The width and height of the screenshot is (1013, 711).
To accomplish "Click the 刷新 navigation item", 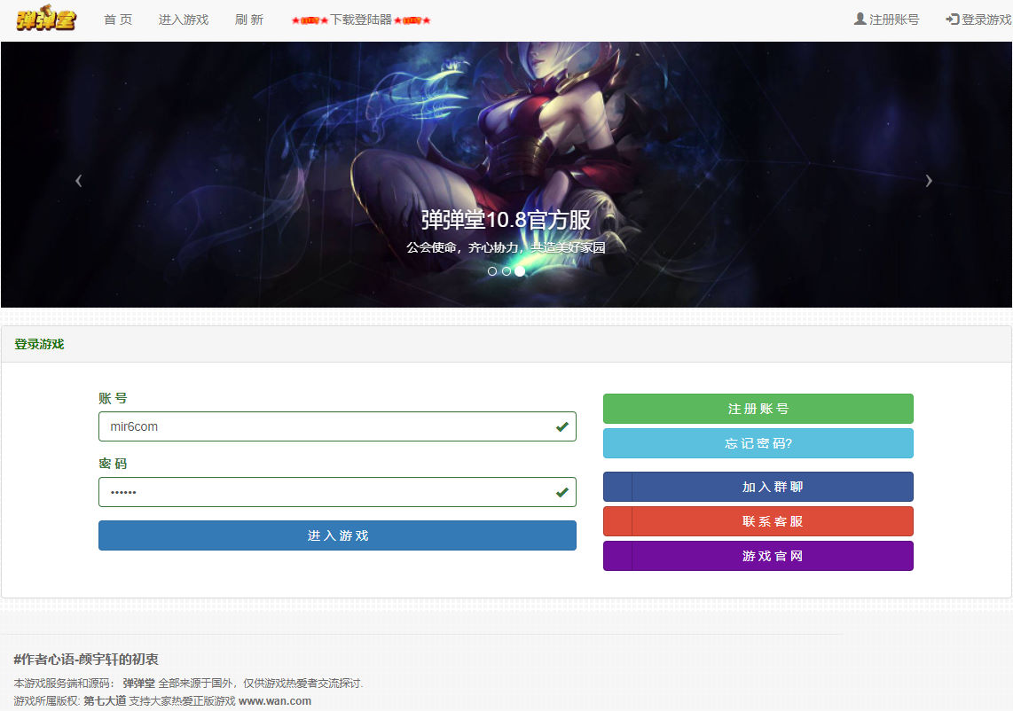I will pos(249,20).
